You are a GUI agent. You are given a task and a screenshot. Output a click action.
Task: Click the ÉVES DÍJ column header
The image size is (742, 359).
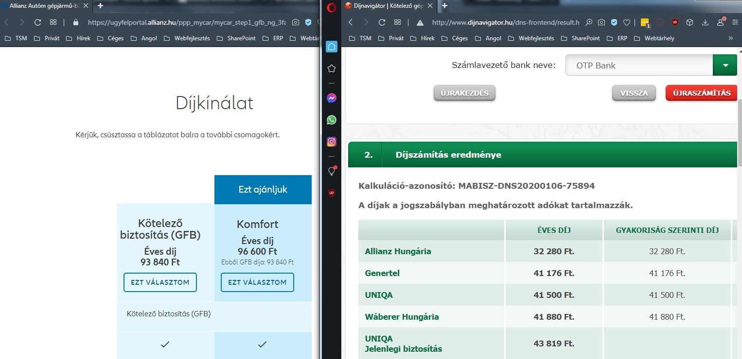pyautogui.click(x=554, y=230)
